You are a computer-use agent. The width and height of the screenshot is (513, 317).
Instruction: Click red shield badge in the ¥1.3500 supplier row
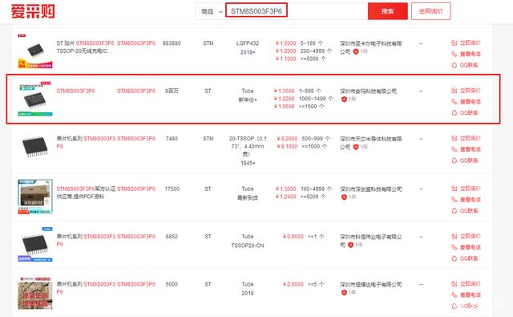click(x=344, y=99)
